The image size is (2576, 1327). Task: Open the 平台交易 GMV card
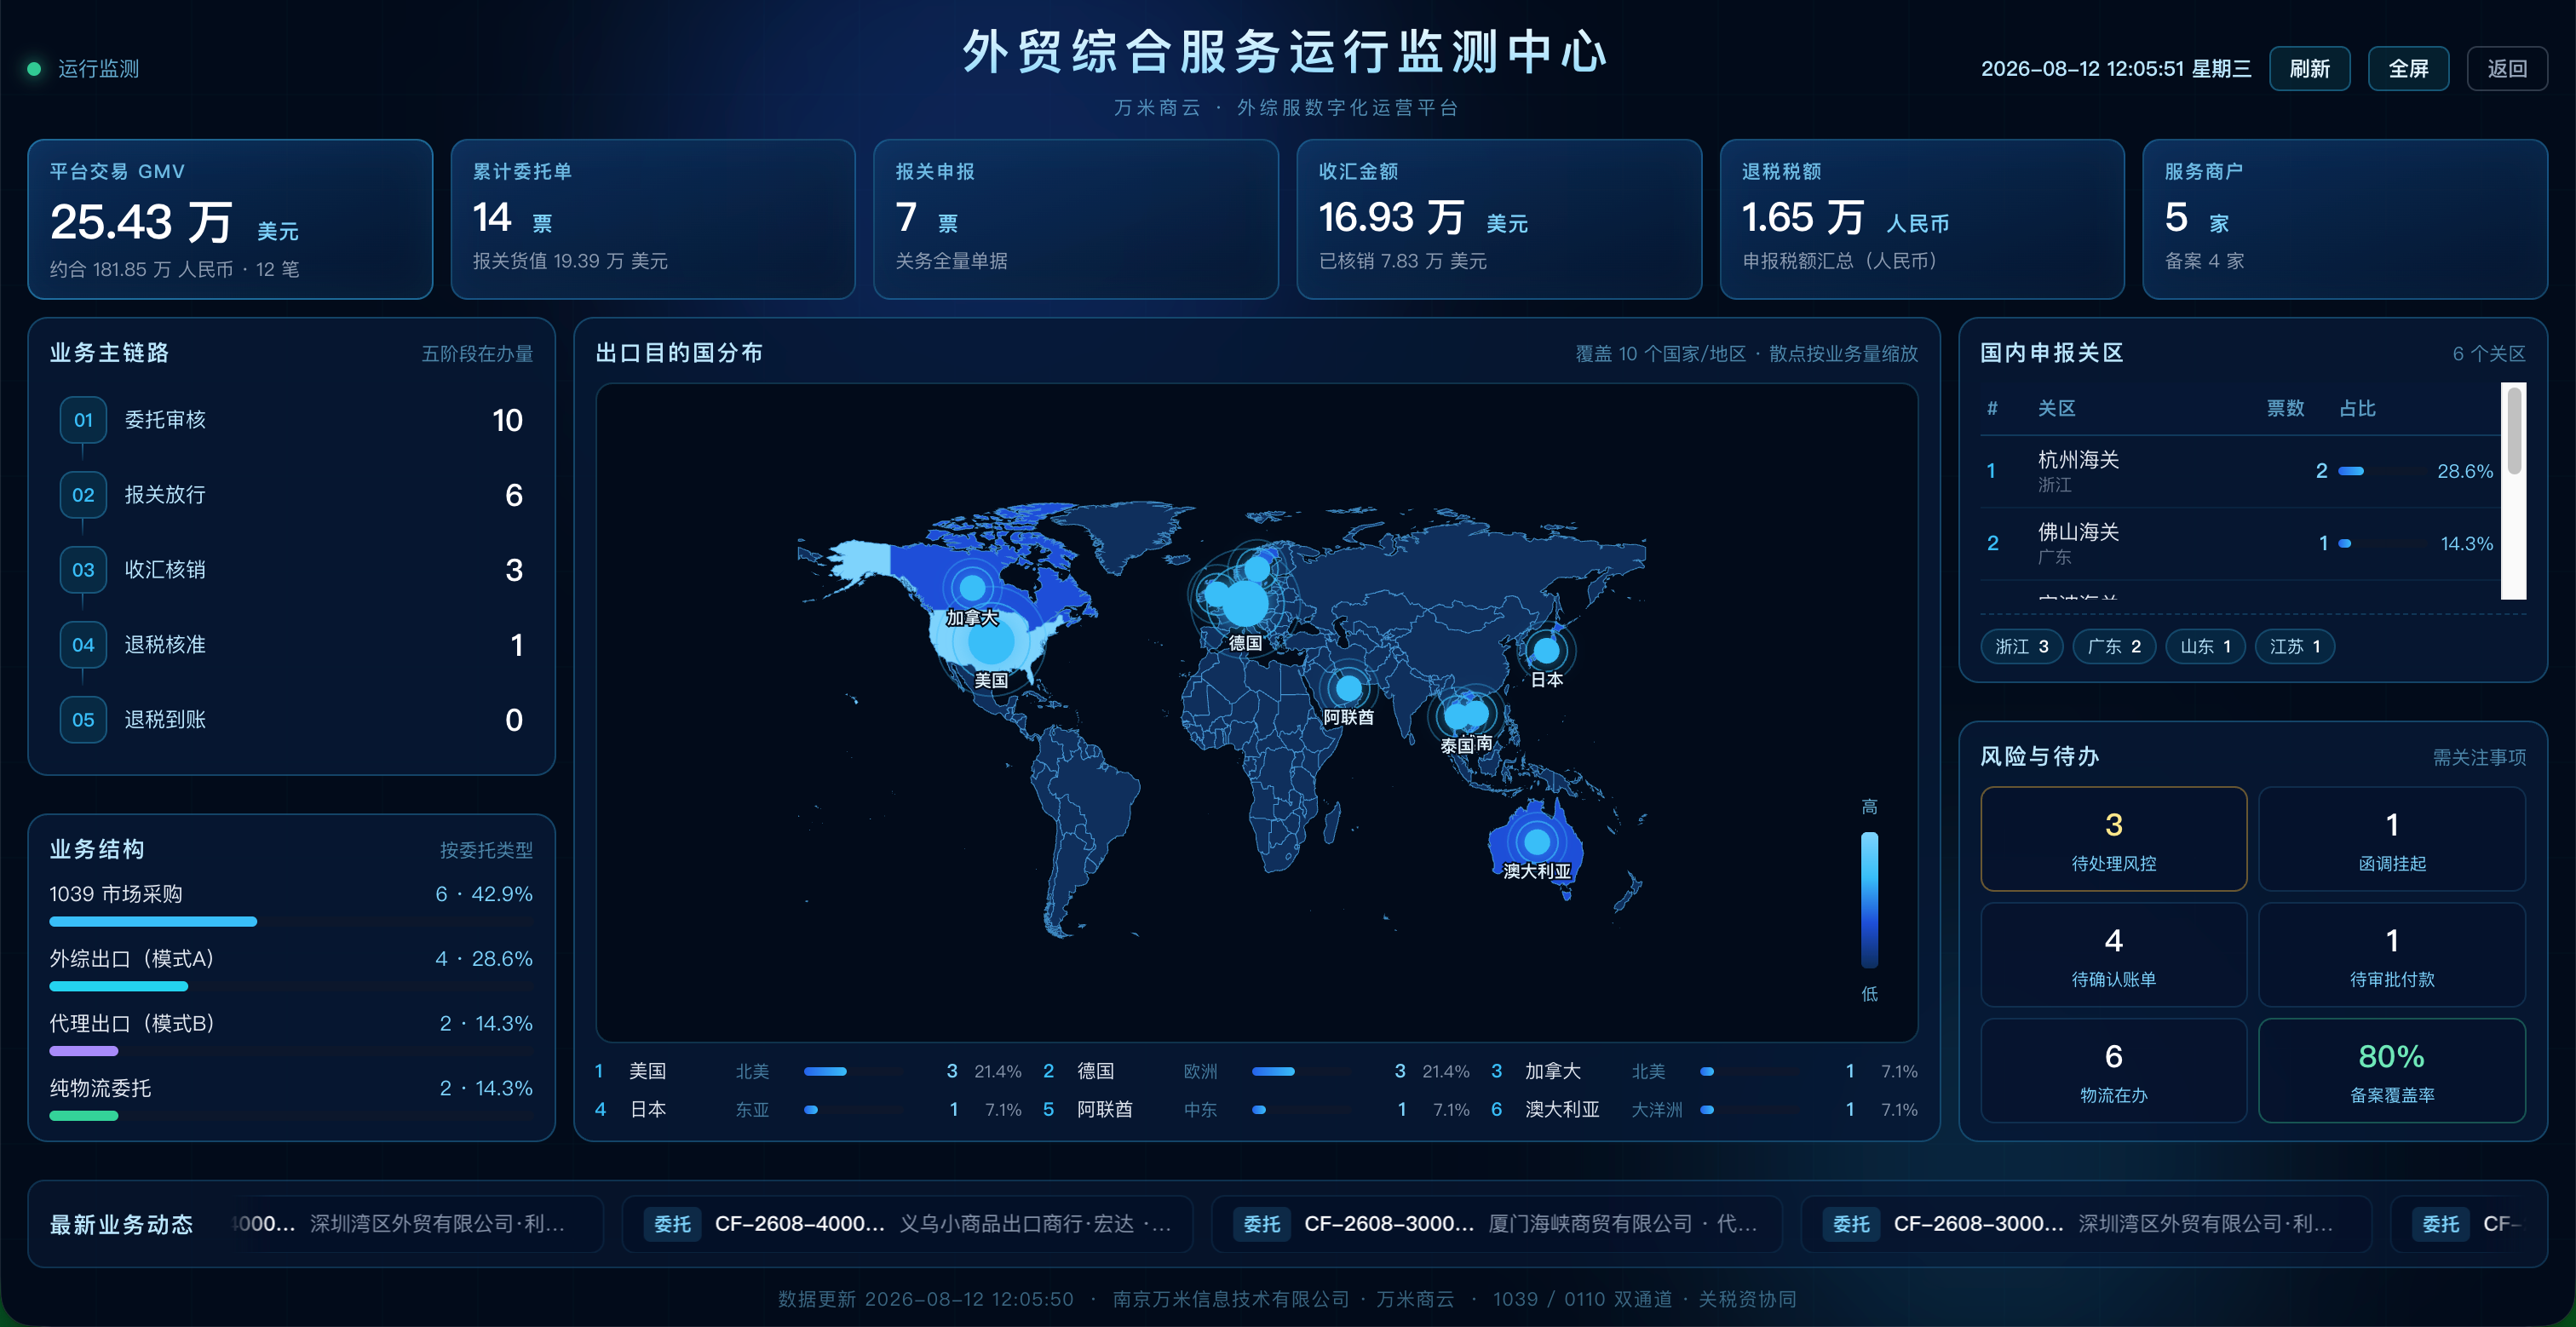[x=230, y=219]
